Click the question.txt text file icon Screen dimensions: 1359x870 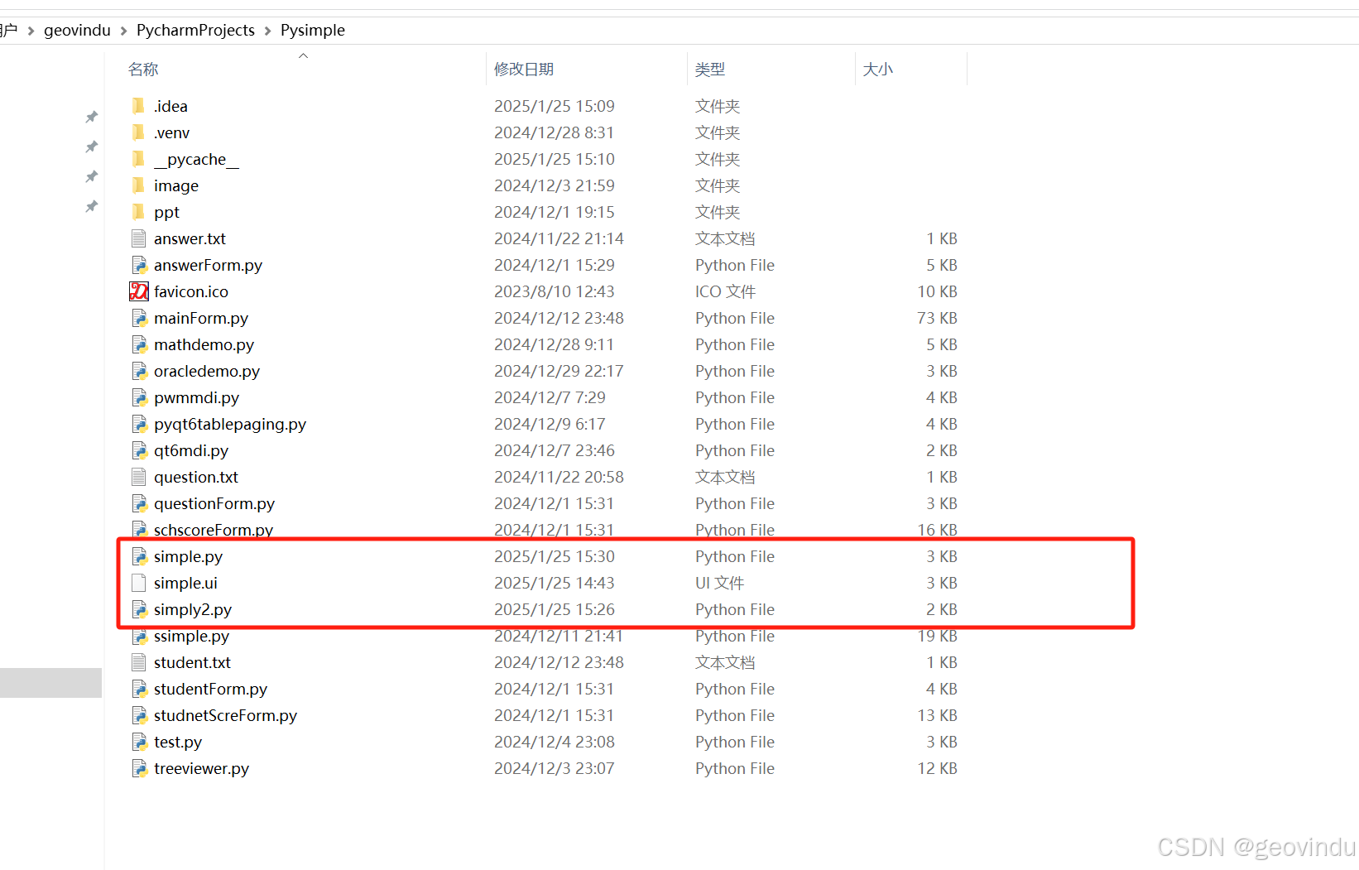(x=139, y=477)
